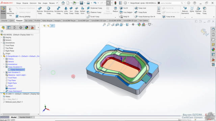Select the Dikili Yüzey (knit surface) tool
This screenshot has height=121, width=216.
coord(159,11)
